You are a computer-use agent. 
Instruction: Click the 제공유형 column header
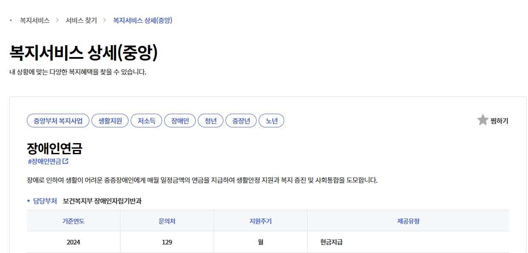coord(408,221)
